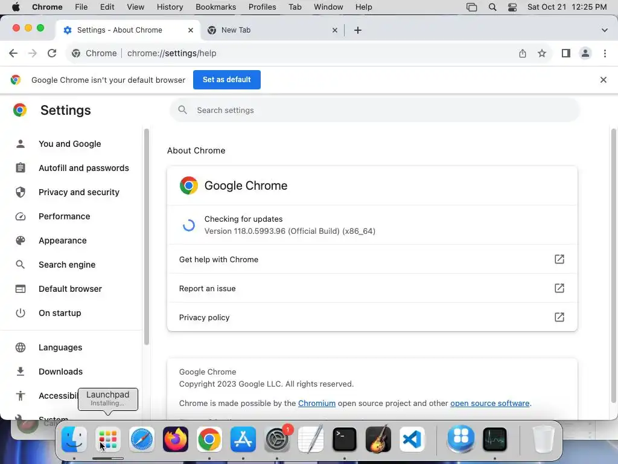This screenshot has width=618, height=464.
Task: Open Chrome three-dot menu
Action: (605, 53)
